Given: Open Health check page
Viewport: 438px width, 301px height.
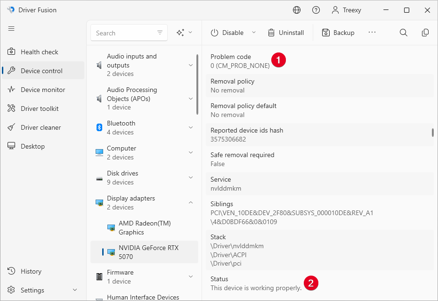Looking at the screenshot, I should [43, 52].
